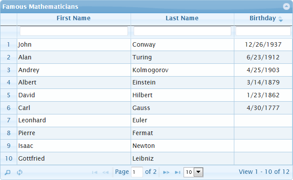Select the Newton cell
Image resolution: width=293 pixels, height=180 pixels.
tap(182, 146)
